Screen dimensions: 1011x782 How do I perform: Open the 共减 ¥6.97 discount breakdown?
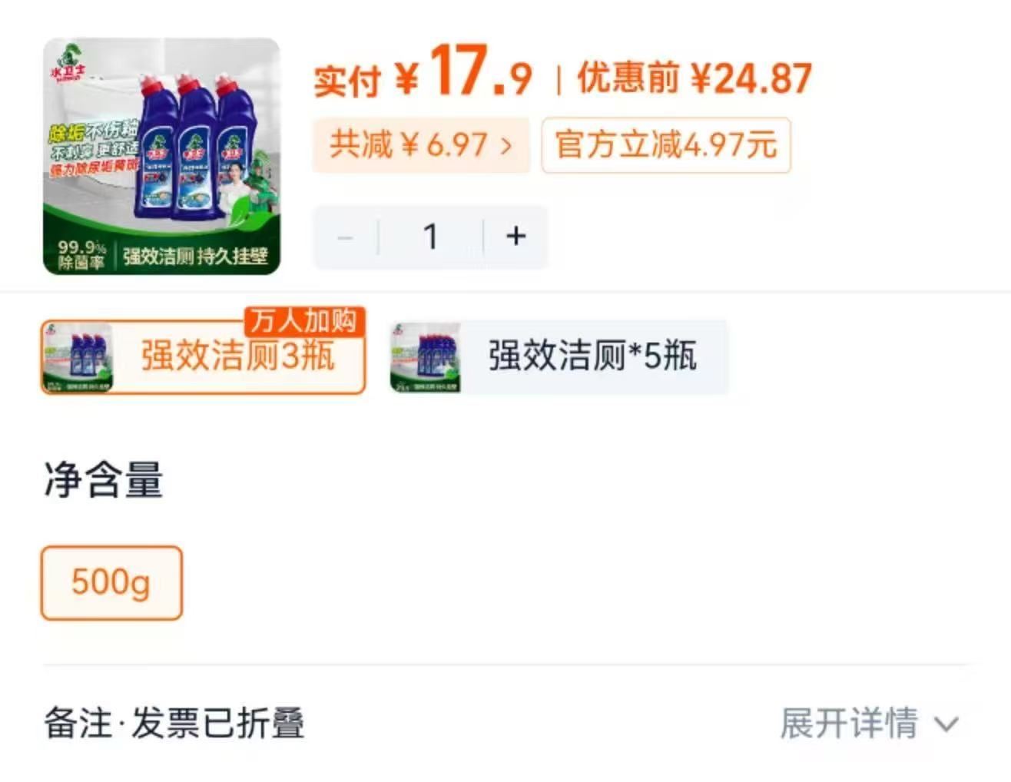(421, 145)
